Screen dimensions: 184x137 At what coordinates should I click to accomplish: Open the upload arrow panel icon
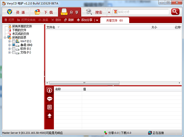50,115
